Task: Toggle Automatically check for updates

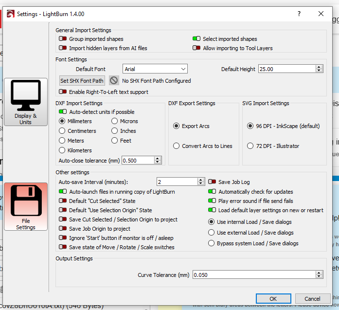Action: tap(212, 191)
